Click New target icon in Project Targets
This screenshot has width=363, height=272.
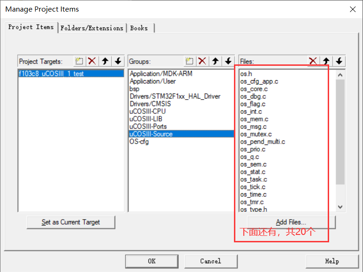[79, 61]
